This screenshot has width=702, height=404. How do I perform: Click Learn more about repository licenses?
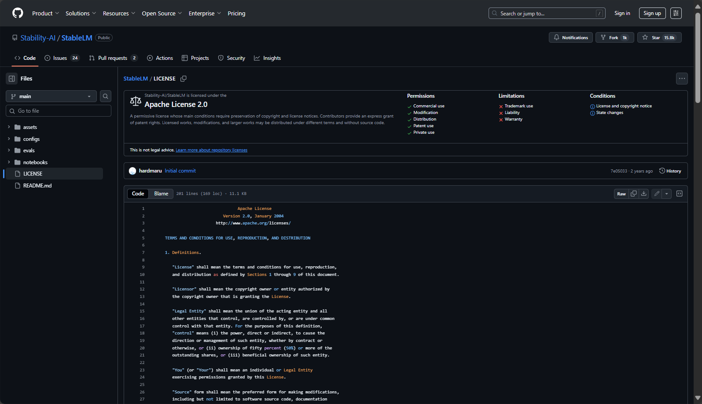pos(212,150)
